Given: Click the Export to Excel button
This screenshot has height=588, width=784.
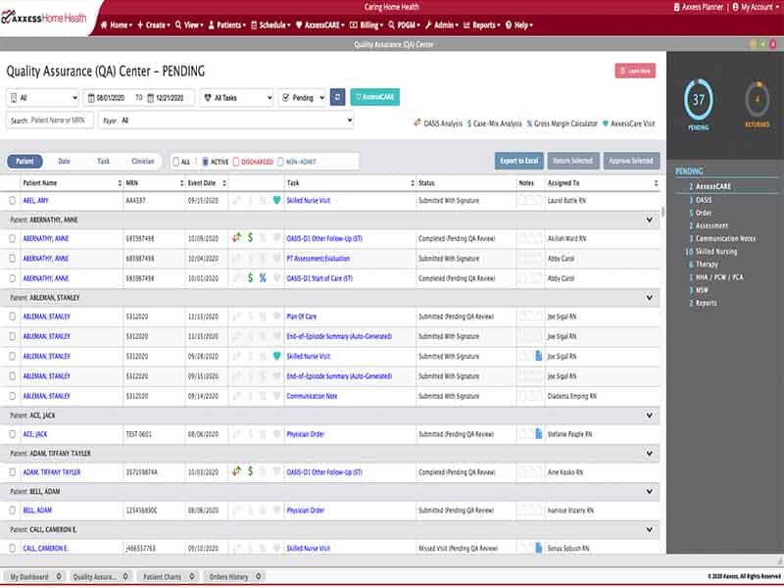Looking at the screenshot, I should 518,161.
